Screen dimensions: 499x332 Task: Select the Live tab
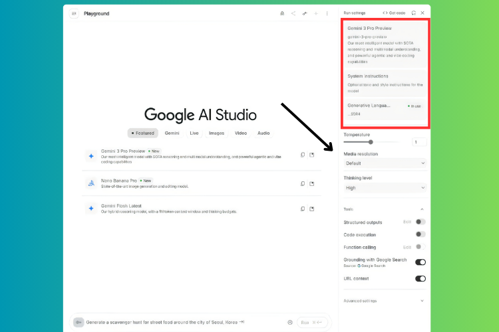tap(194, 133)
